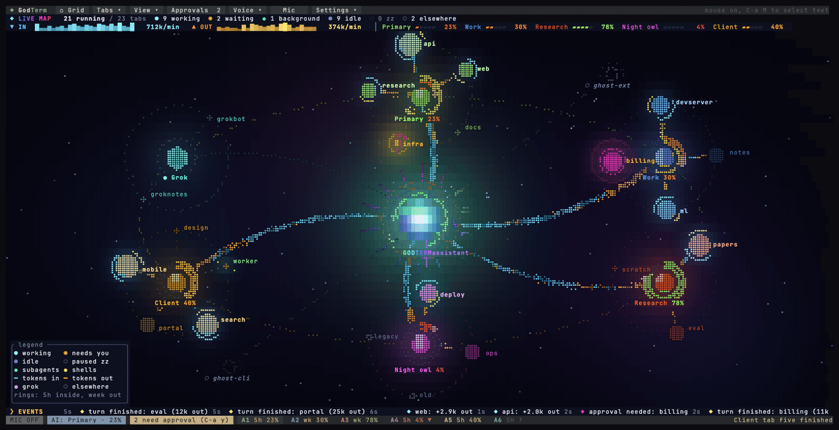Image resolution: width=839 pixels, height=430 pixels.
Task: Open the Tabs dropdown menu
Action: click(x=109, y=10)
